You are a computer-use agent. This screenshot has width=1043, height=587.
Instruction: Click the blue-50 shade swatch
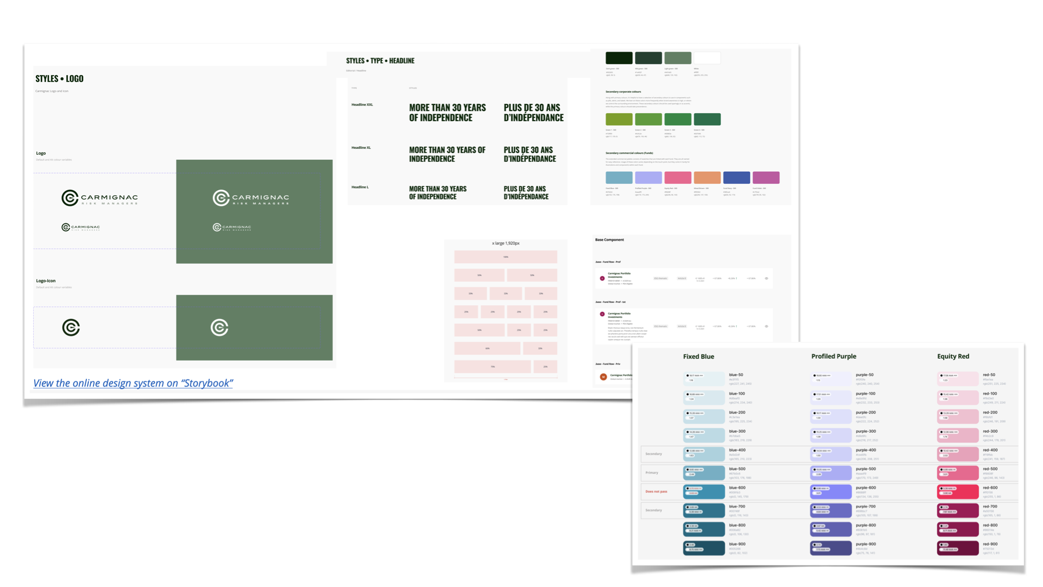click(x=704, y=378)
